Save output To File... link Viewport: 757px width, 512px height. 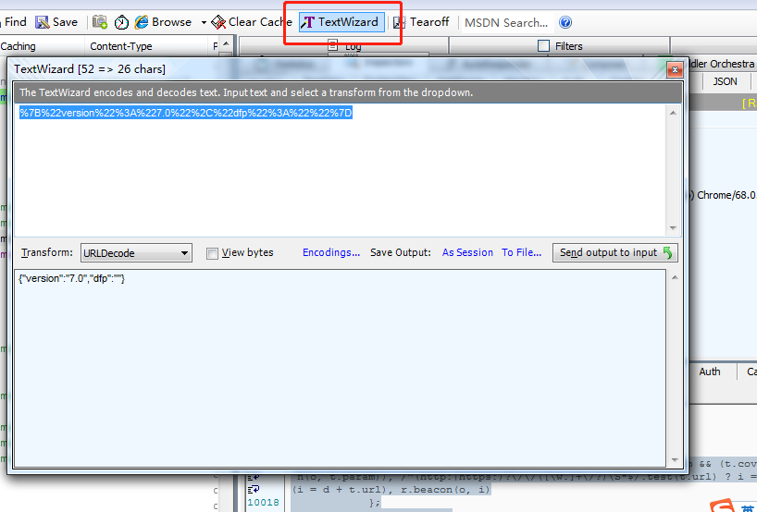pyautogui.click(x=521, y=252)
